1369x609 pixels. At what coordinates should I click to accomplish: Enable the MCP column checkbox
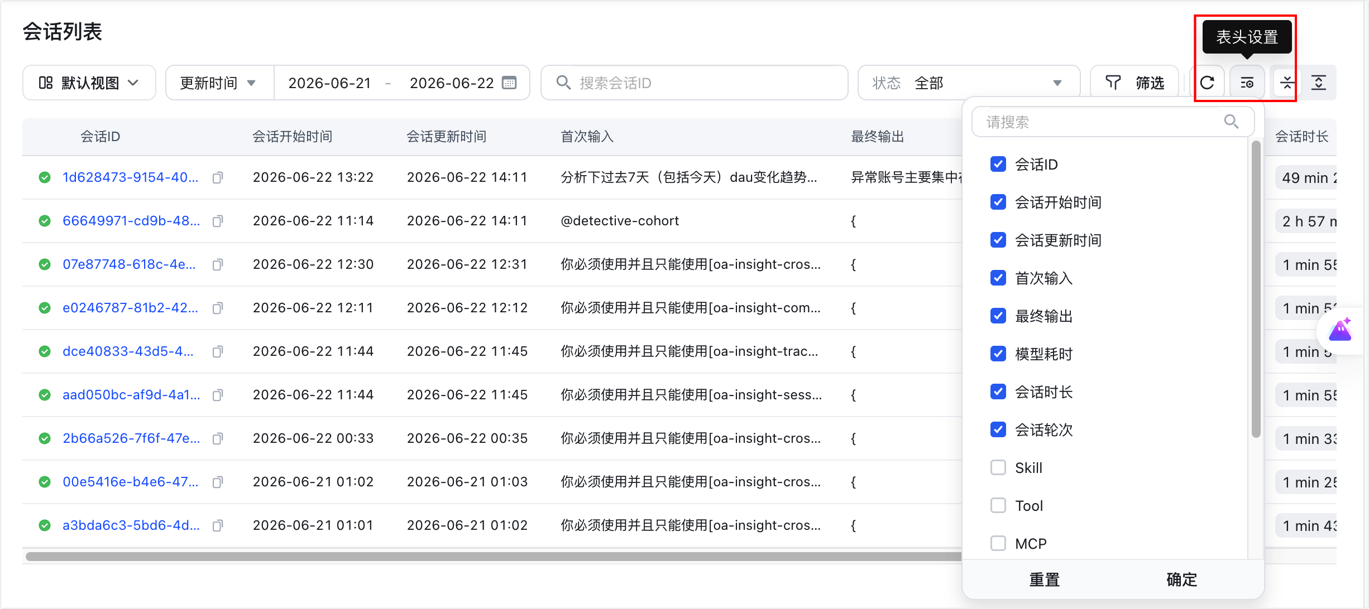click(x=998, y=543)
